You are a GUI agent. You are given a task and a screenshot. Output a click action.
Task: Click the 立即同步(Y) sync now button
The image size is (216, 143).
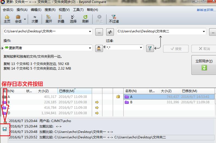[x=204, y=65]
